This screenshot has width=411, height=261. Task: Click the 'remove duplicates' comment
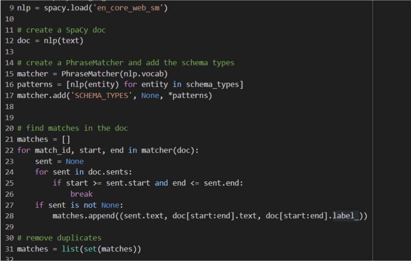[64, 238]
